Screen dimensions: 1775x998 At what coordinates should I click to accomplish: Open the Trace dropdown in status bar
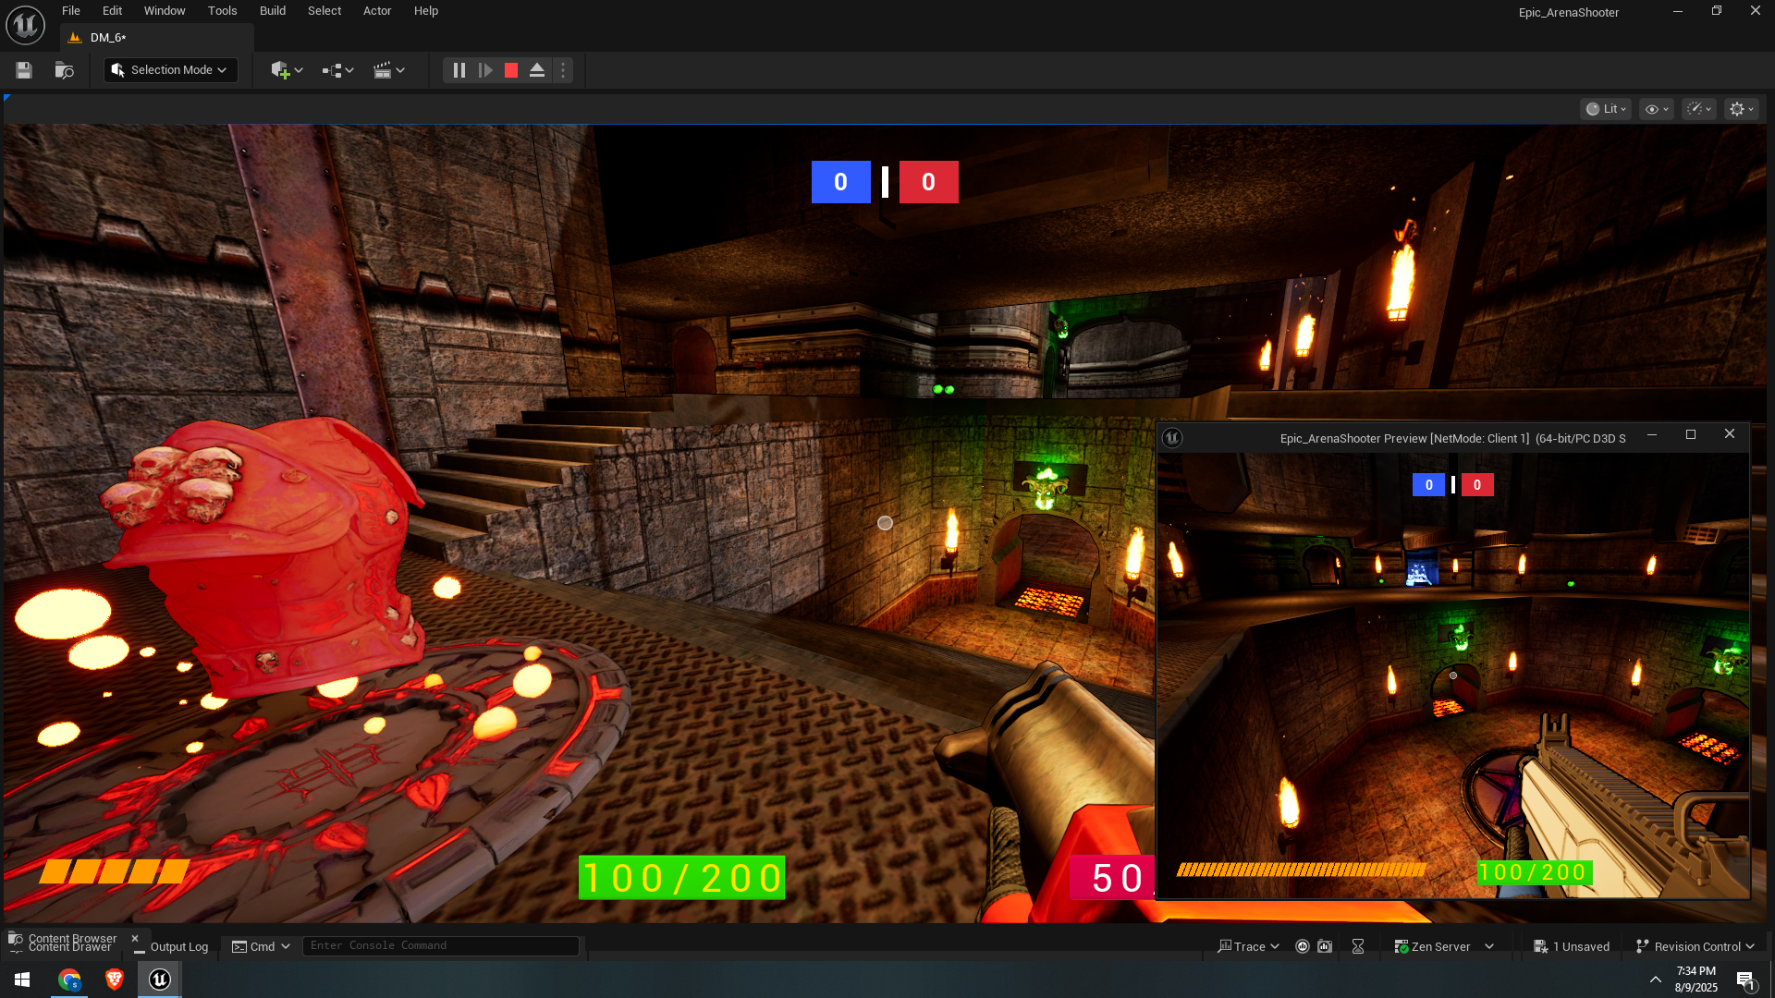[1249, 946]
